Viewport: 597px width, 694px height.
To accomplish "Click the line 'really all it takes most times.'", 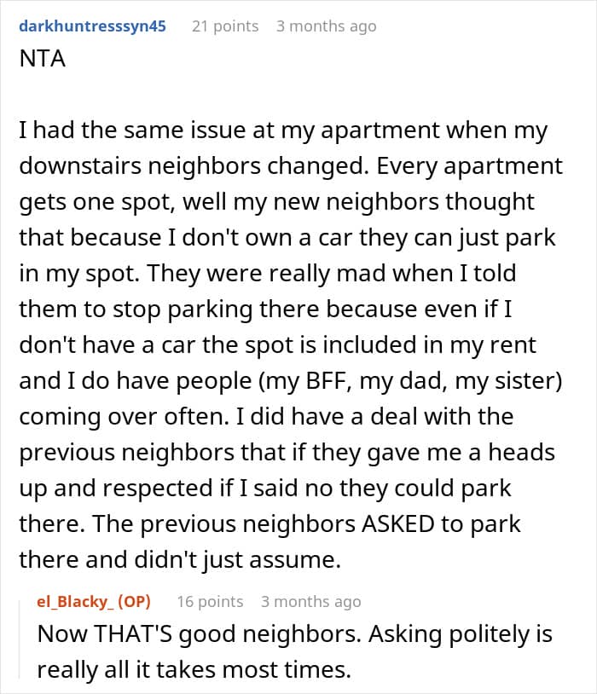I will coord(194,670).
